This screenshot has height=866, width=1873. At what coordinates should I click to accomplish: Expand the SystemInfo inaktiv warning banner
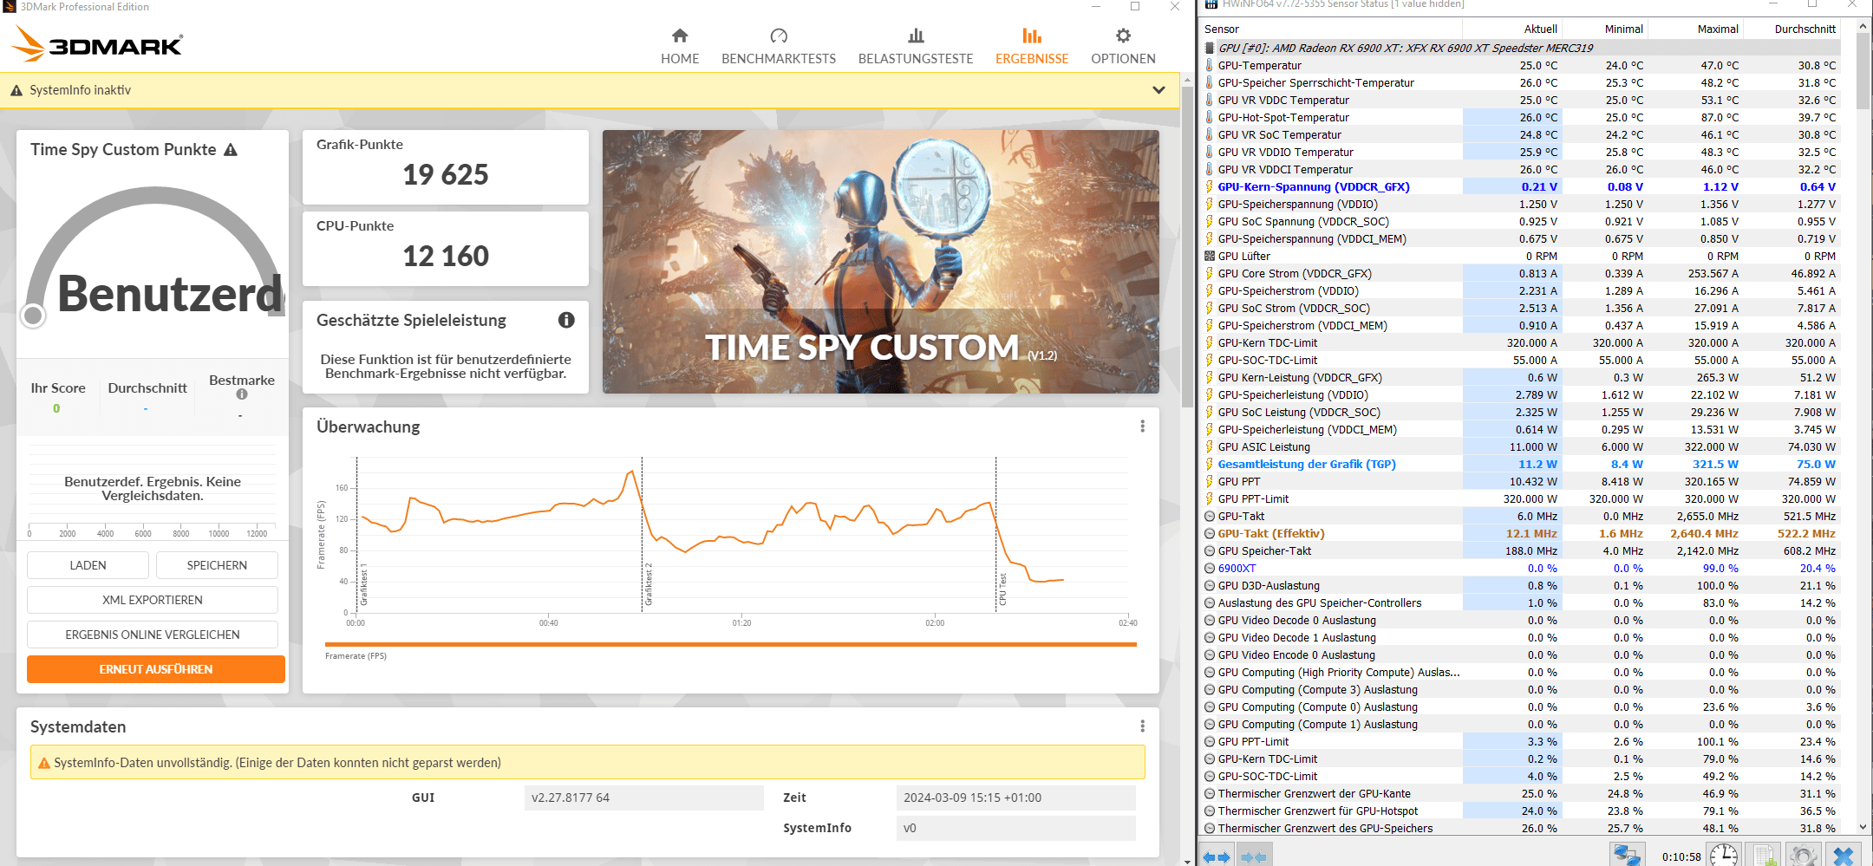(x=1158, y=90)
